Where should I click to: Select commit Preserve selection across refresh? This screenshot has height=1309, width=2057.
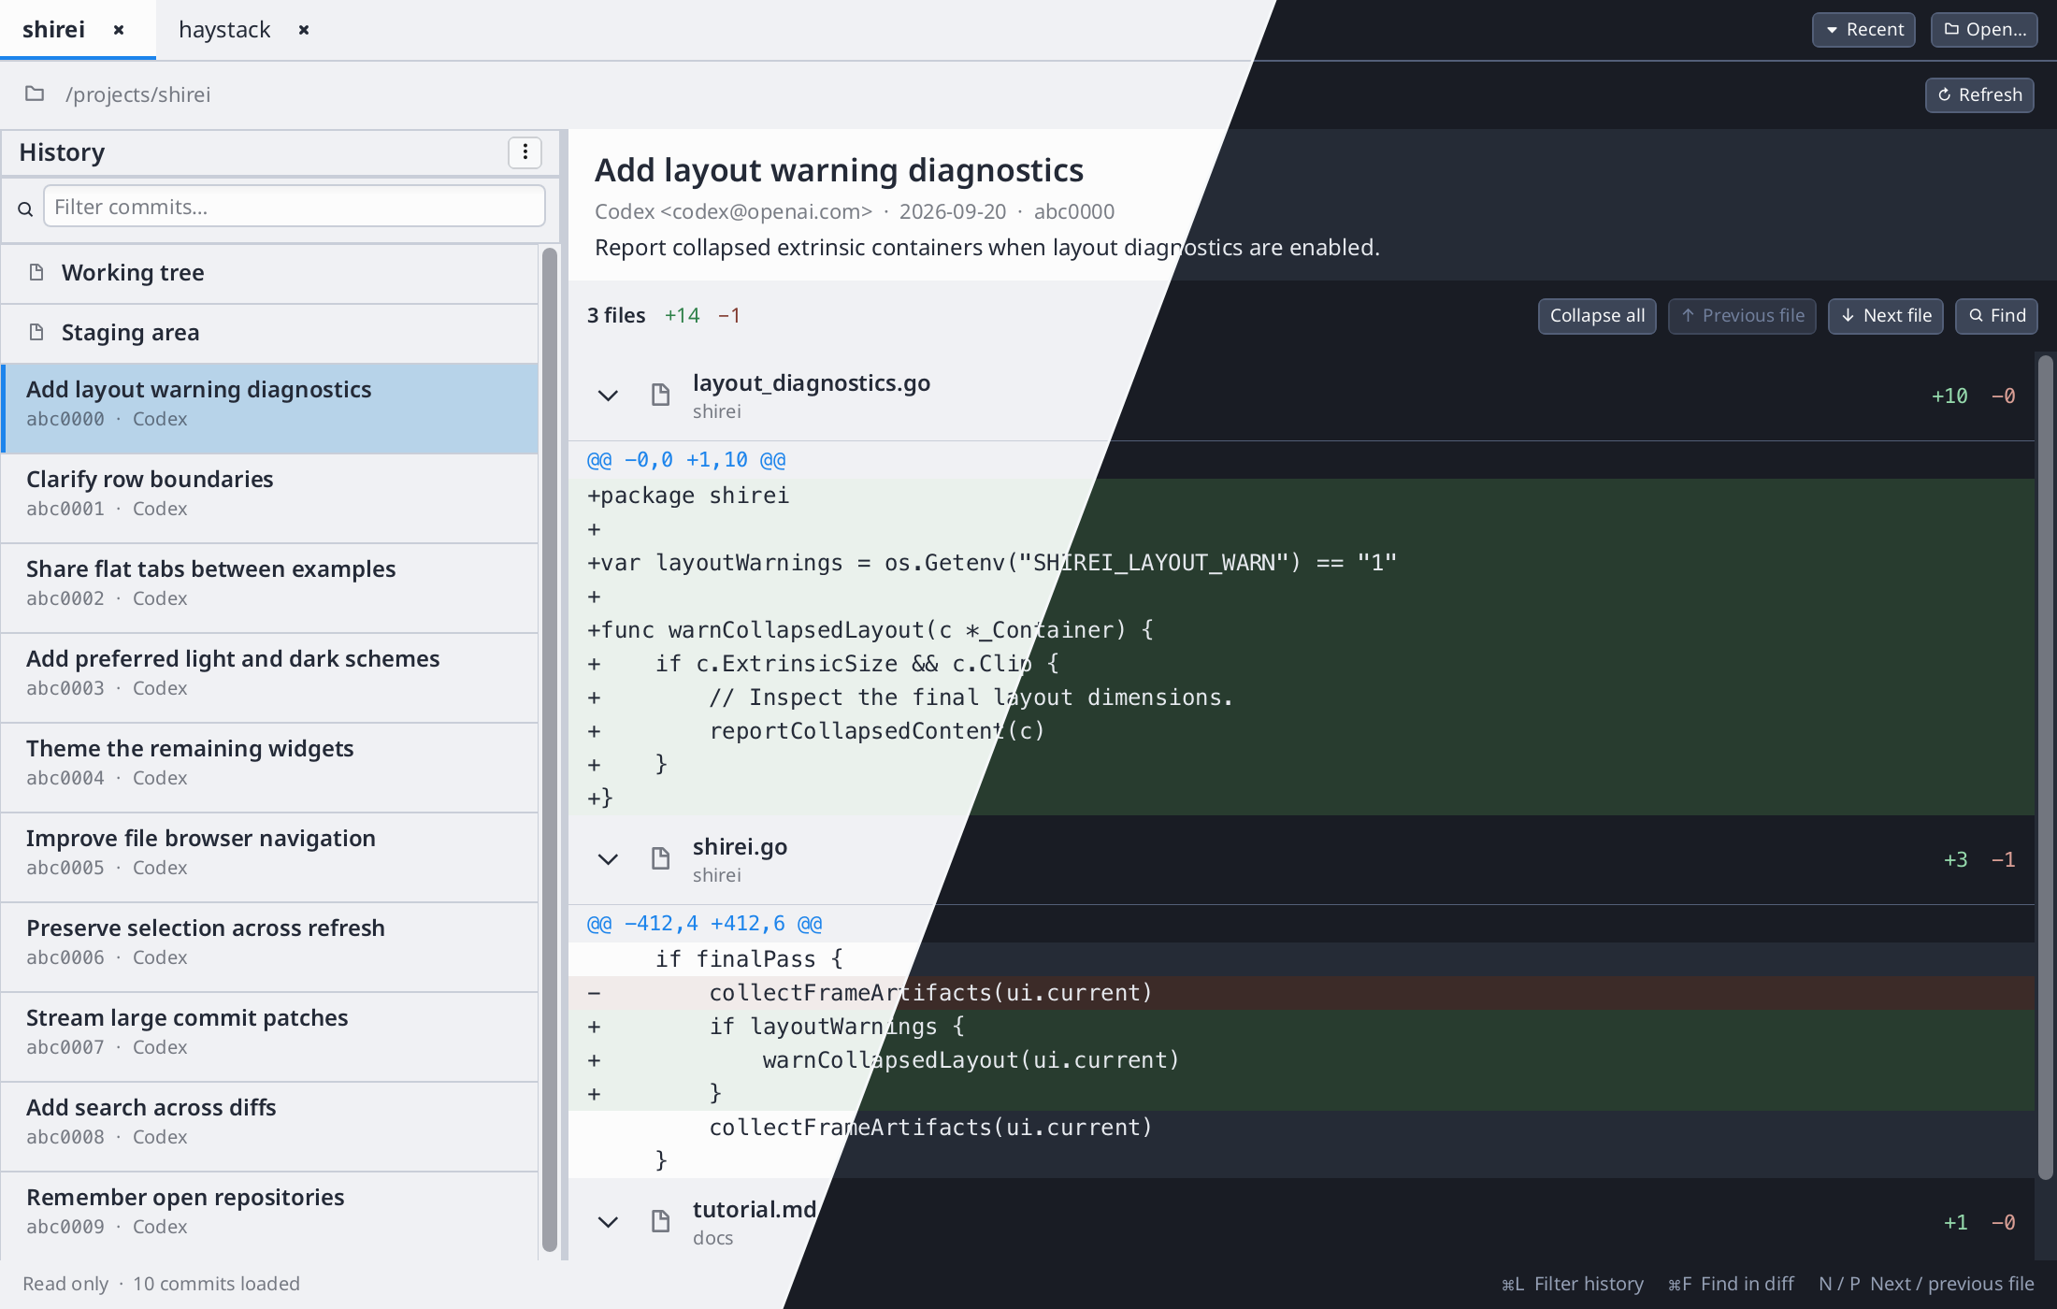click(x=269, y=947)
